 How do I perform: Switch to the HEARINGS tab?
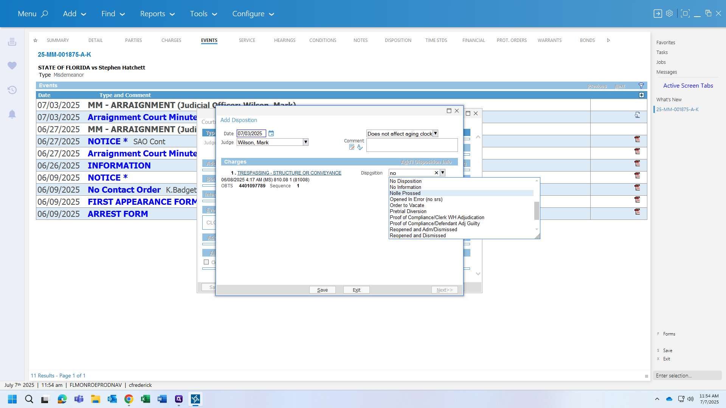pyautogui.click(x=285, y=40)
